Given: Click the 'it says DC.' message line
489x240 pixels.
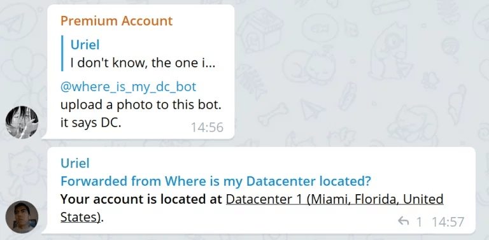Looking at the screenshot, I should pyautogui.click(x=90, y=123).
